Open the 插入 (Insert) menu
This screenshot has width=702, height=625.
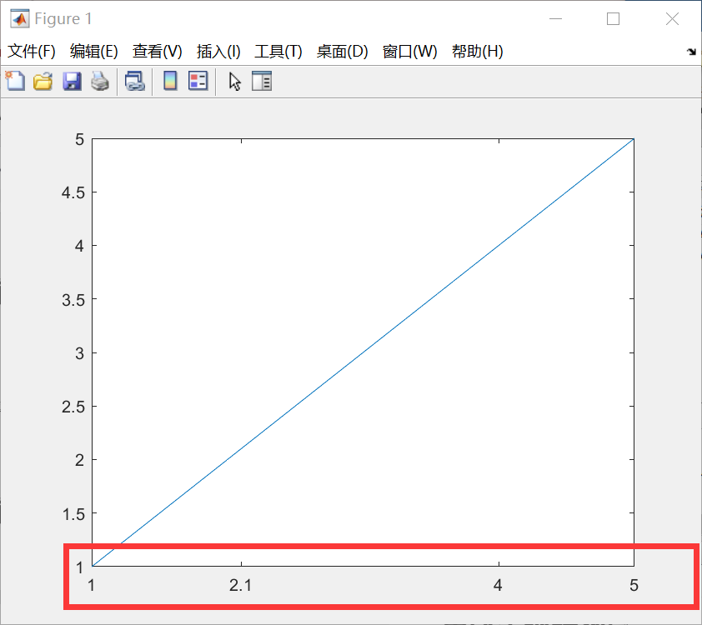coord(218,51)
